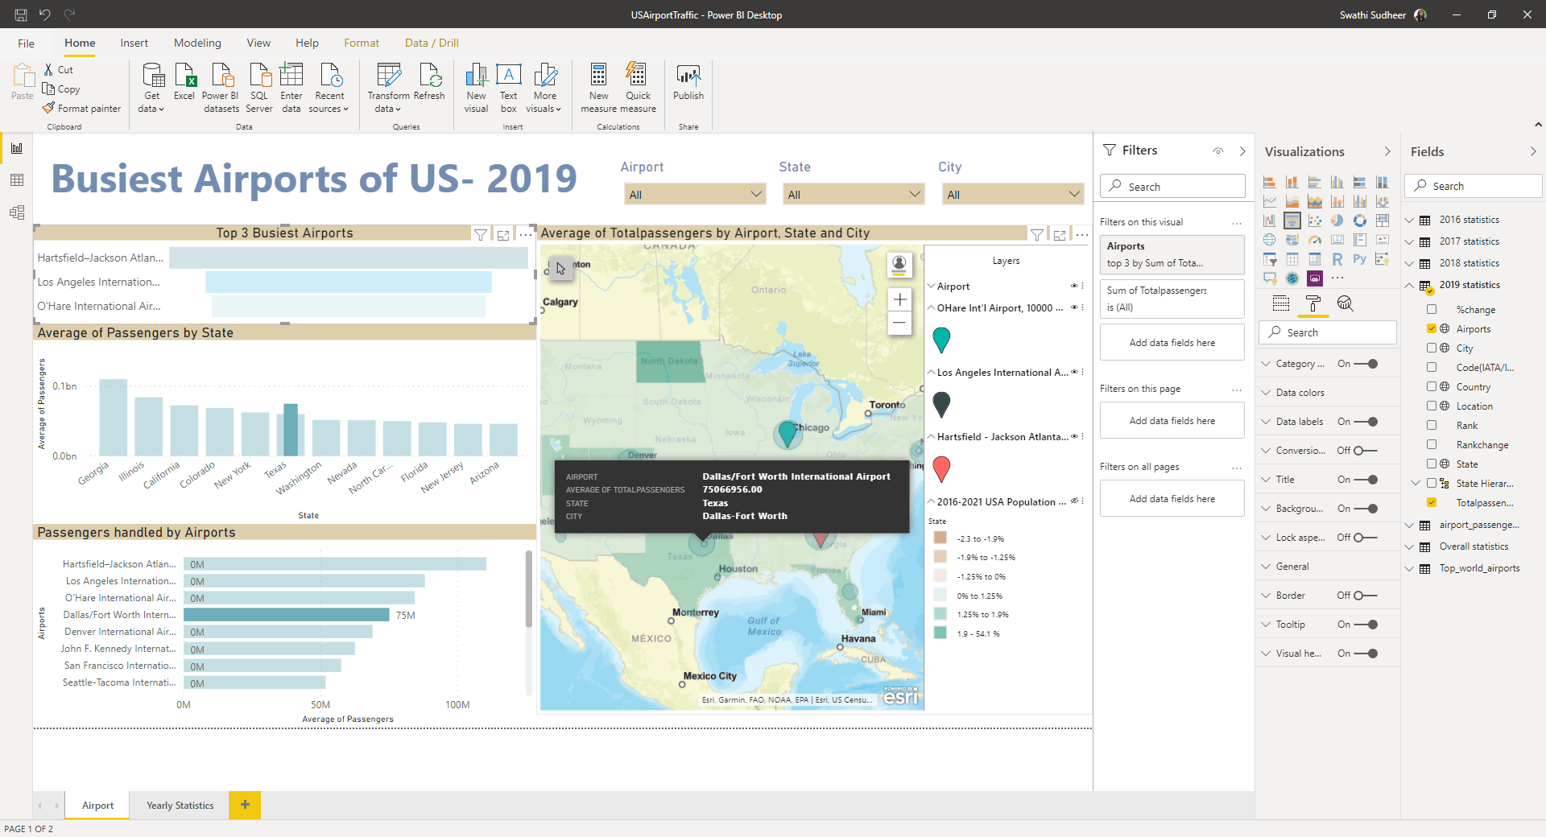Hide the OHare Int'l Airport map layer
The image size is (1546, 837).
point(1073,307)
